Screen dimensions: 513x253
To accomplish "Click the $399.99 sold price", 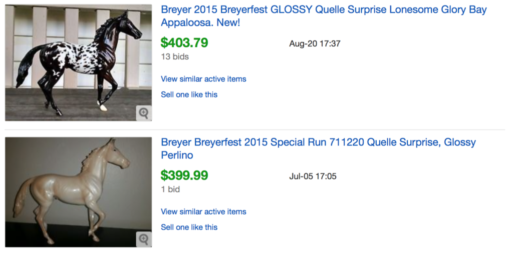I will pyautogui.click(x=184, y=175).
